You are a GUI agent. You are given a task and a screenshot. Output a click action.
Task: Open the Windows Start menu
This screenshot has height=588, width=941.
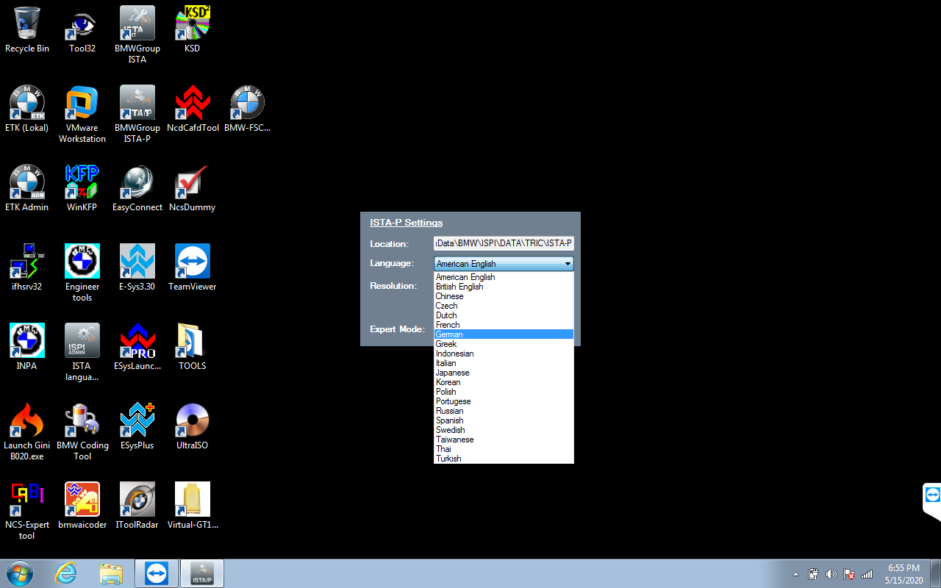click(x=20, y=573)
